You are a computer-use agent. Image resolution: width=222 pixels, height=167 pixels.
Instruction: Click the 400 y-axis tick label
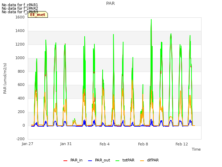tap(21, 98)
